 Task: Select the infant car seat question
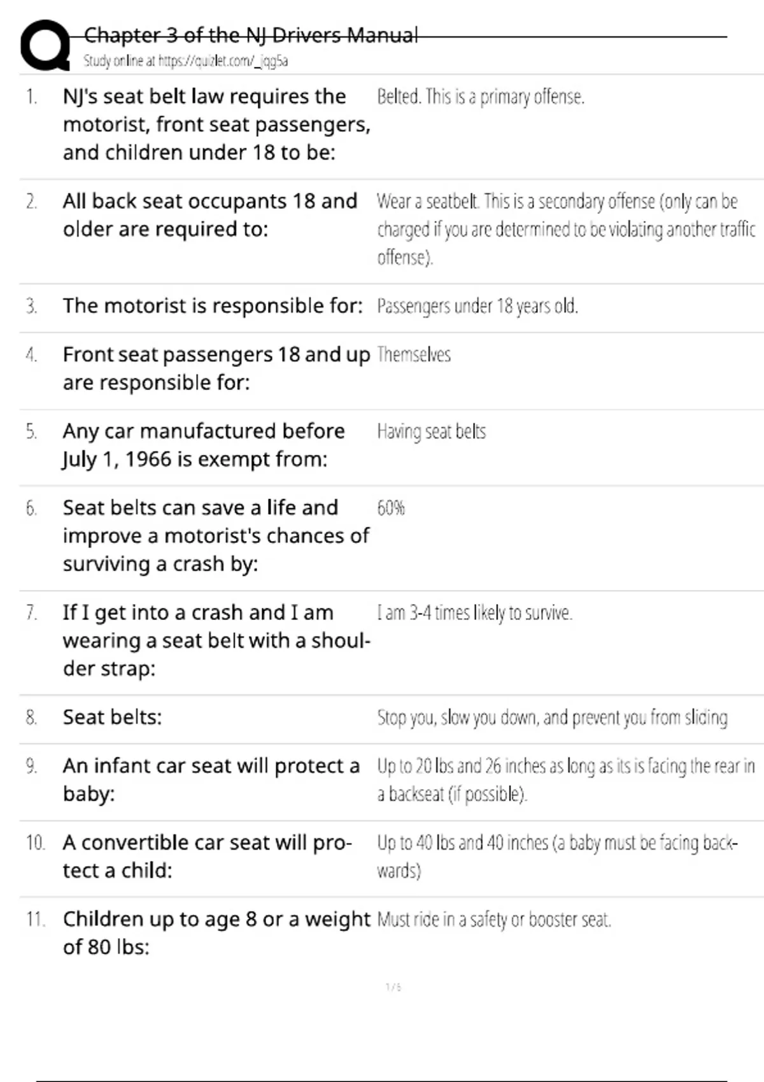click(211, 780)
